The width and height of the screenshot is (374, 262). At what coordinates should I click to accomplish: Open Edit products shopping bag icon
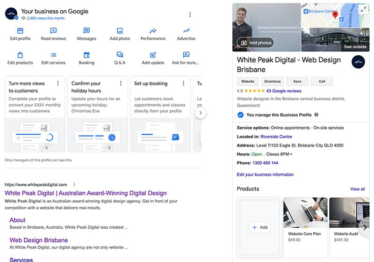(20, 55)
